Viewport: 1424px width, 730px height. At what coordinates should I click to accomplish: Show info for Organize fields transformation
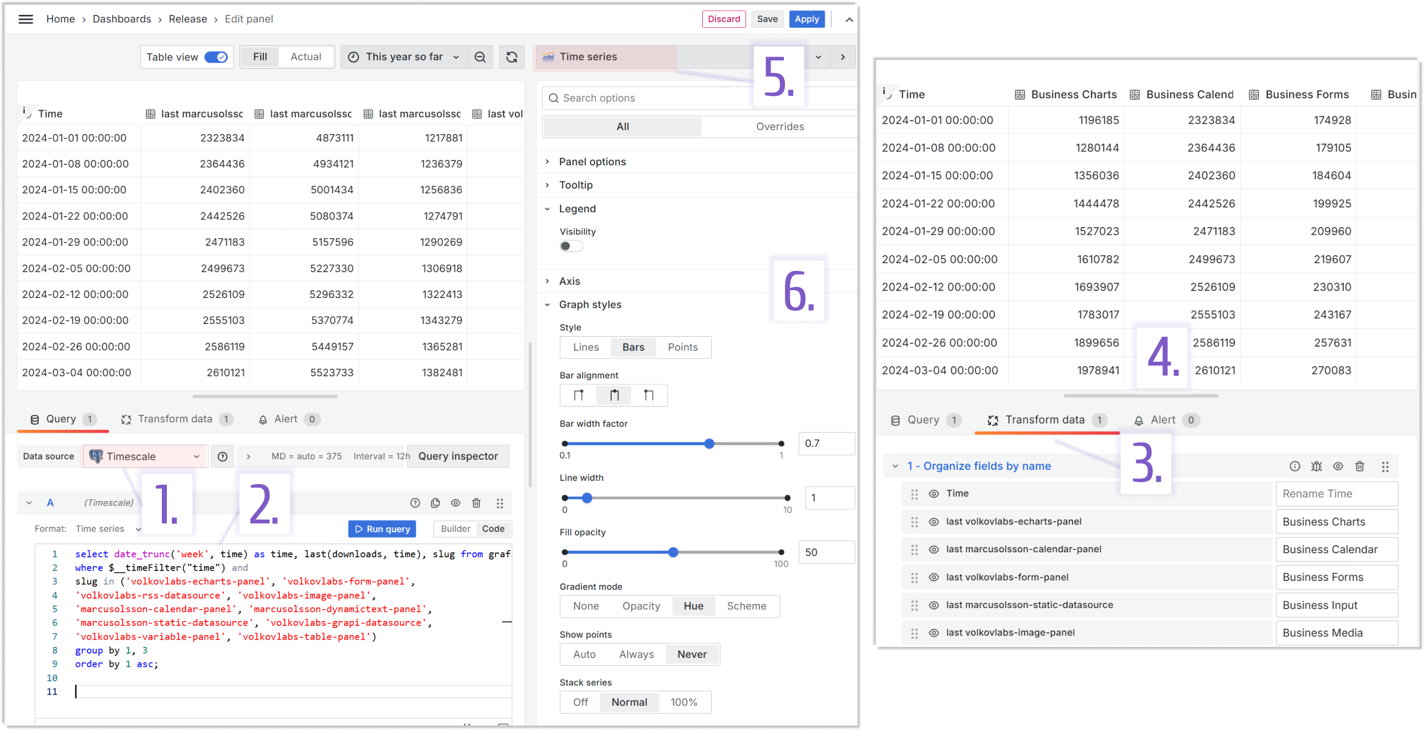[x=1294, y=467]
